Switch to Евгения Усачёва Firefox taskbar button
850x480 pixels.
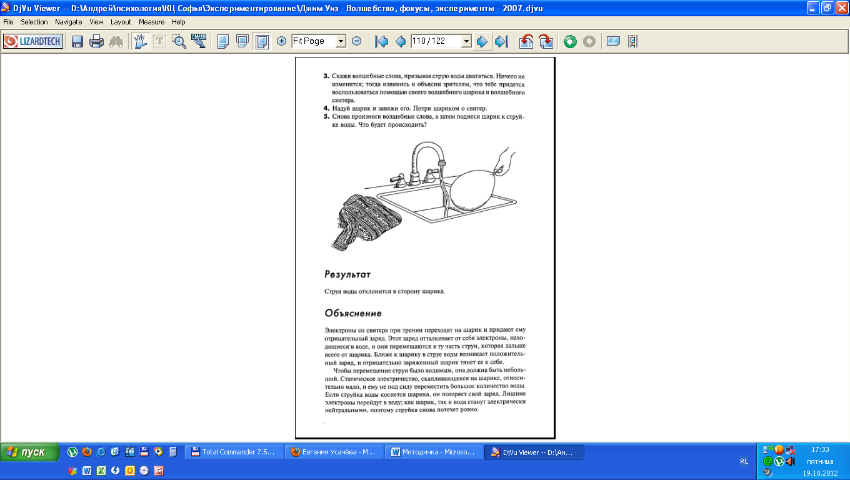click(x=334, y=452)
